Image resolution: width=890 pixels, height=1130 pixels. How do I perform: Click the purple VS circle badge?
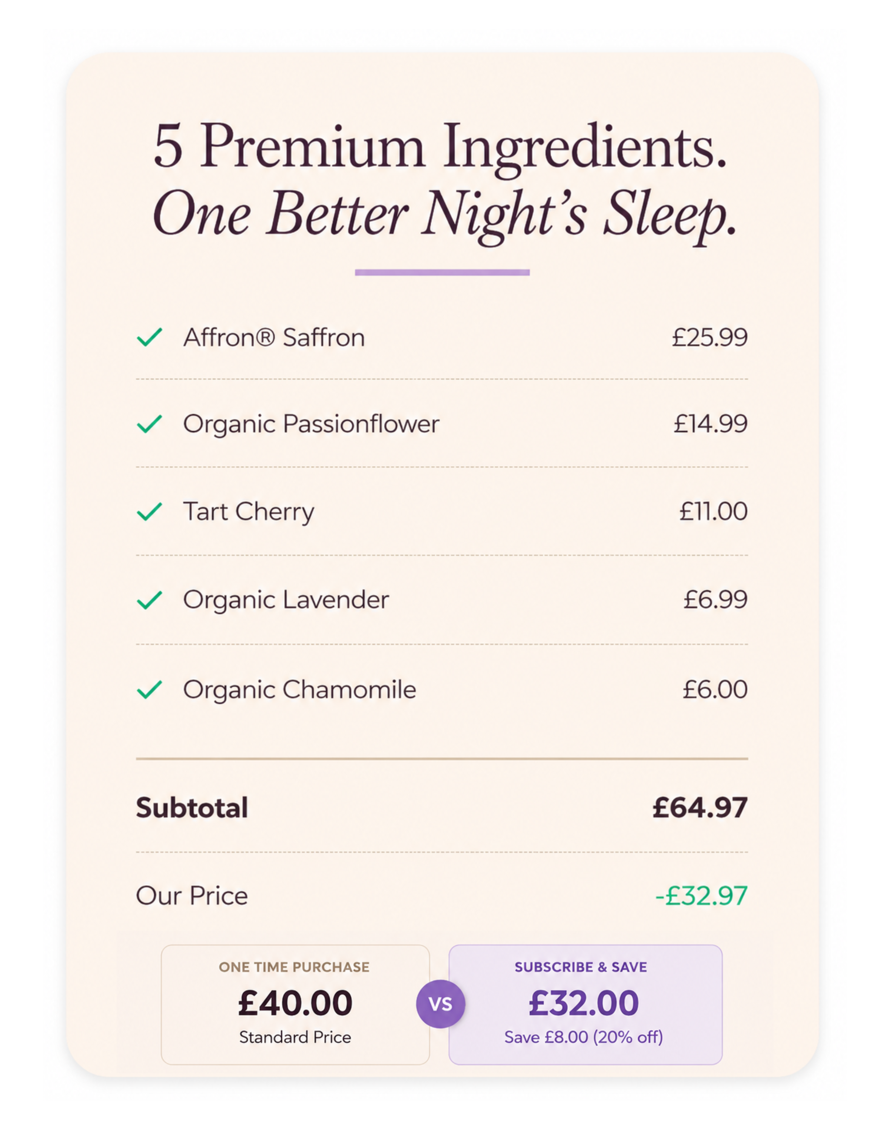440,1004
